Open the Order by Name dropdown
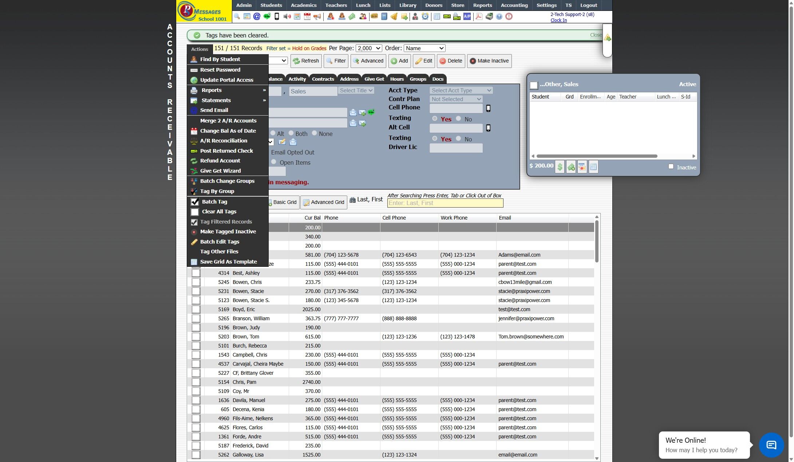Image resolution: width=794 pixels, height=462 pixels. pyautogui.click(x=424, y=48)
